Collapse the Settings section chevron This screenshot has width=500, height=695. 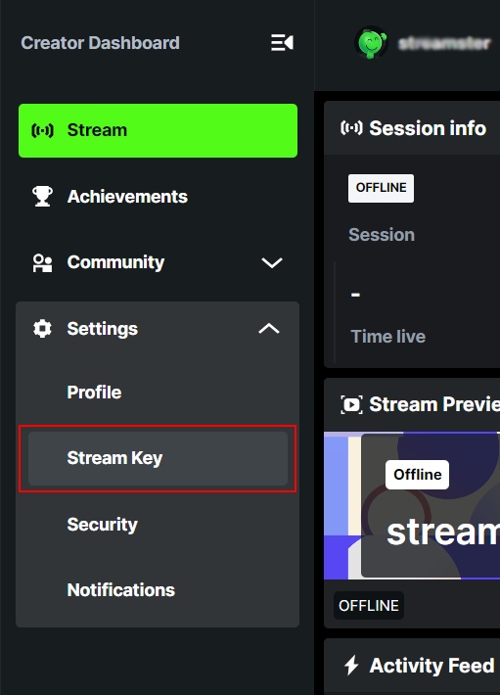click(269, 329)
